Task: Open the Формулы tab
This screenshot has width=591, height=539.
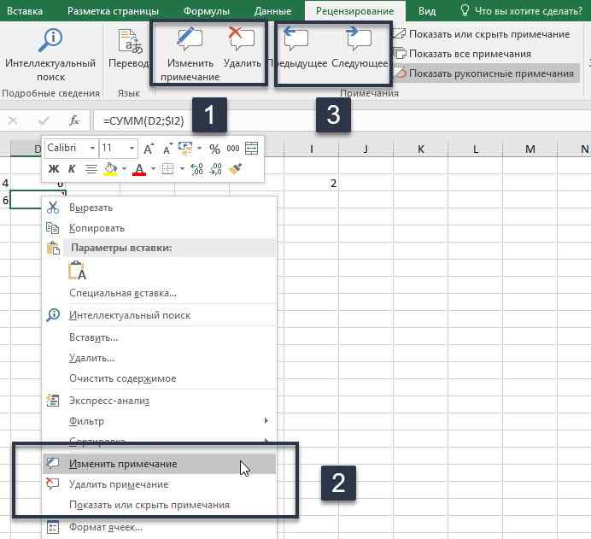Action: point(207,11)
